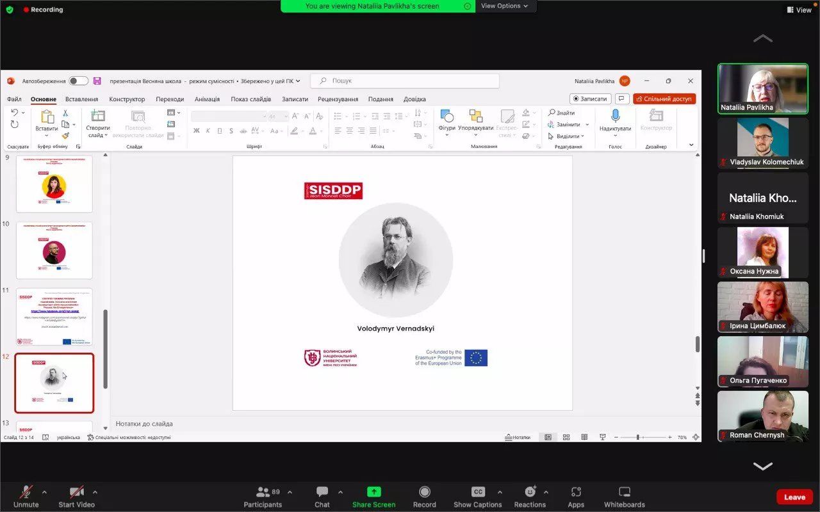Open the Participants list
This screenshot has width=820, height=512.
263,492
